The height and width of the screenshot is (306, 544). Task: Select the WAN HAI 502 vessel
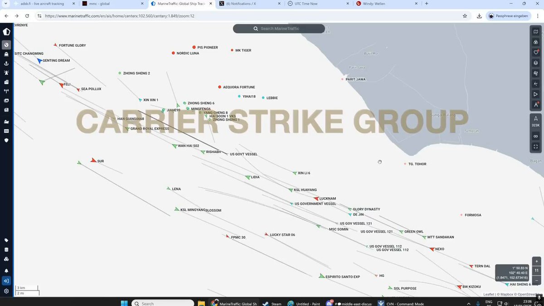(x=174, y=146)
